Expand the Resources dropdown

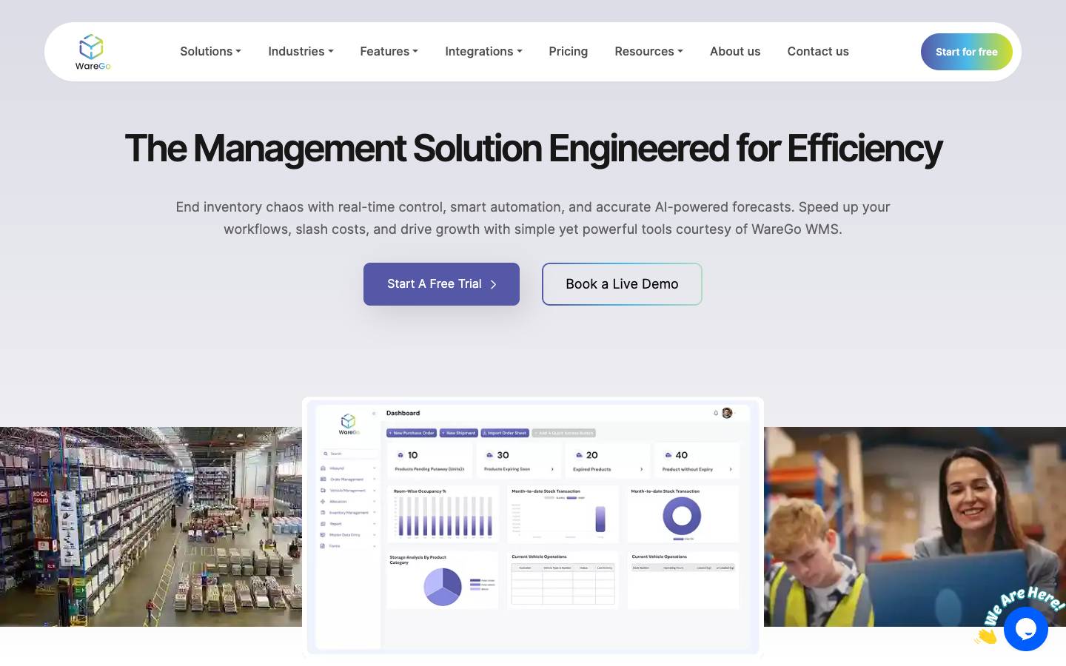pos(648,52)
